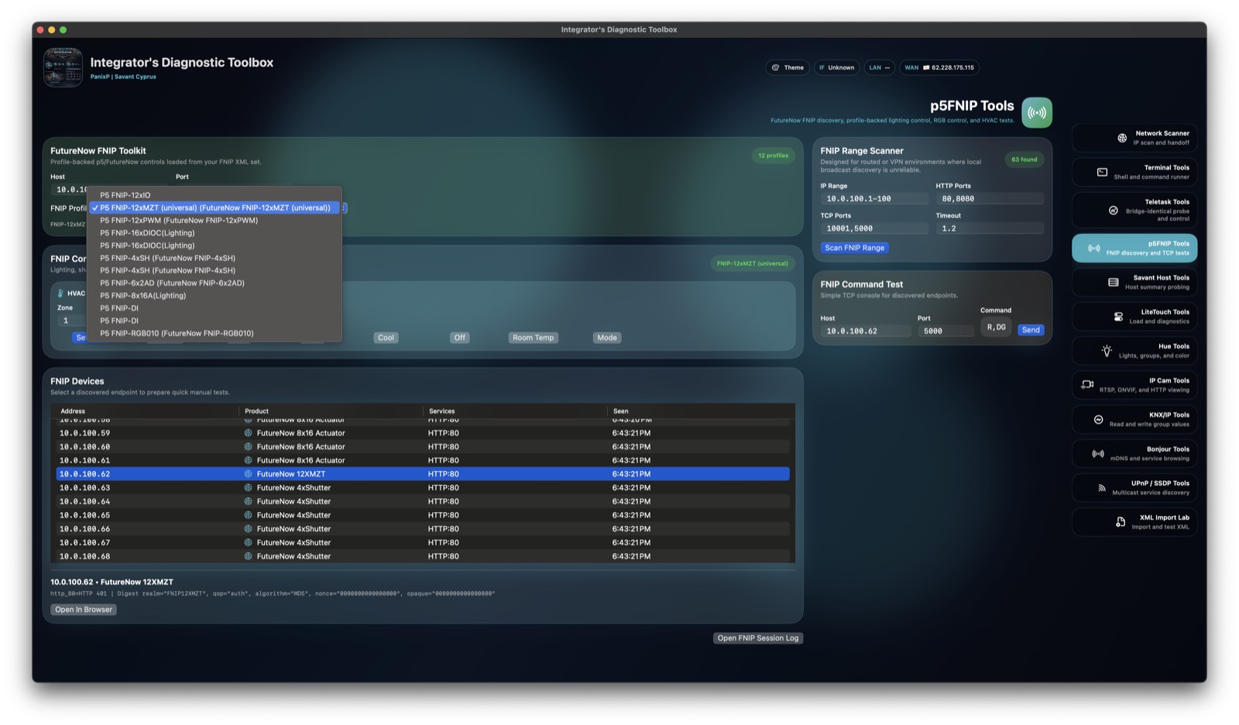Viewport: 1239px width, 725px height.
Task: Open the Network Scanner tool
Action: coord(1134,137)
